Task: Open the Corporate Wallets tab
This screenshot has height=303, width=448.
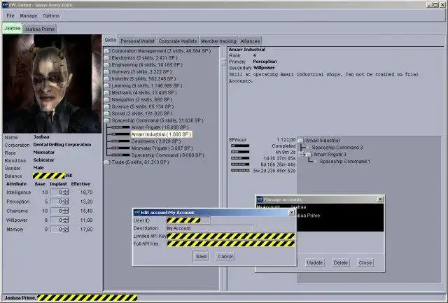Action: pyautogui.click(x=177, y=41)
